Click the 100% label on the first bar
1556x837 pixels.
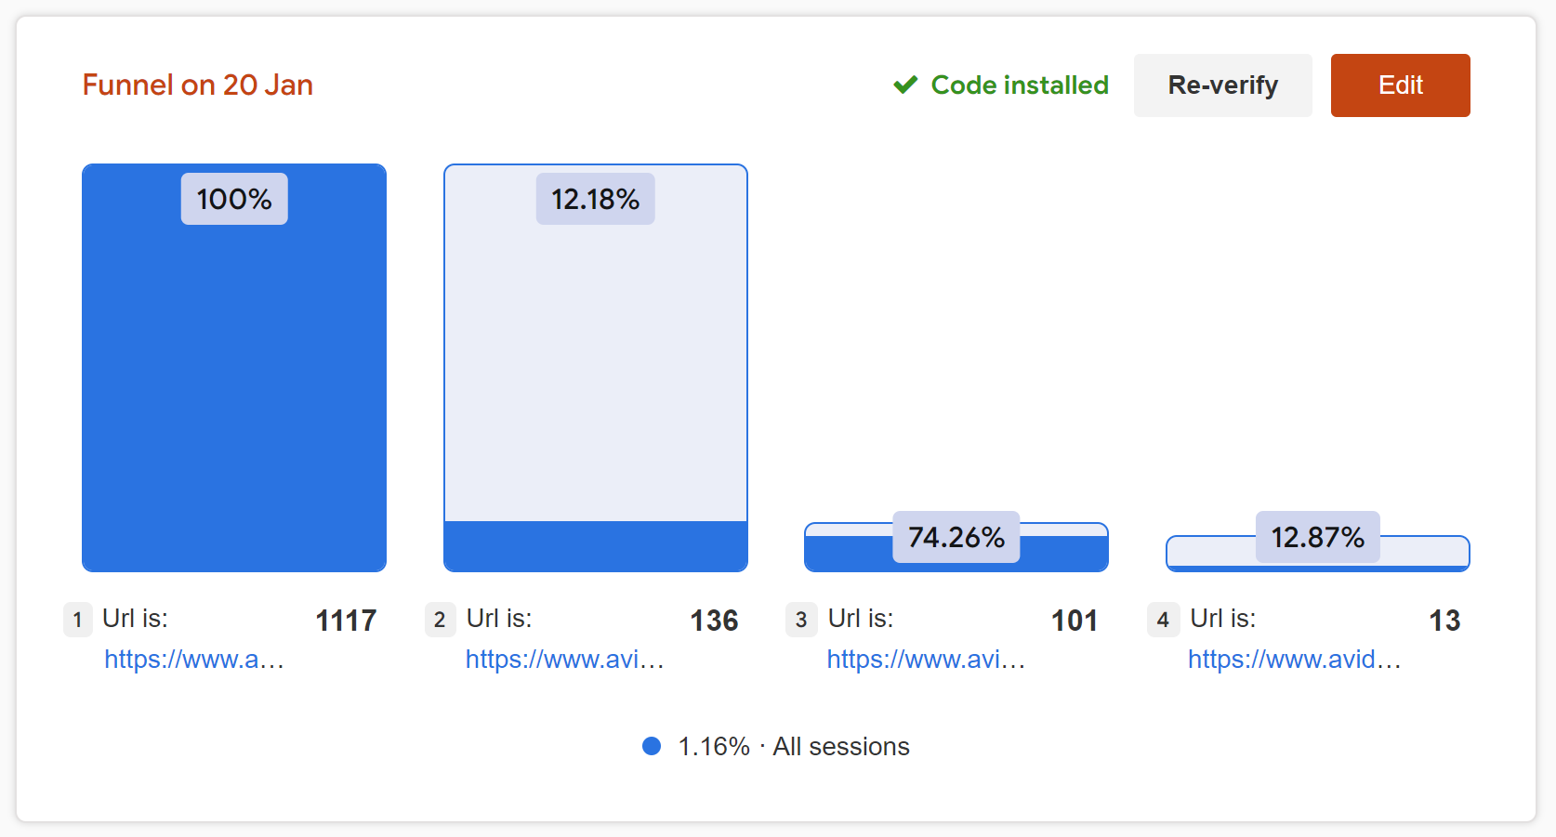coord(233,198)
